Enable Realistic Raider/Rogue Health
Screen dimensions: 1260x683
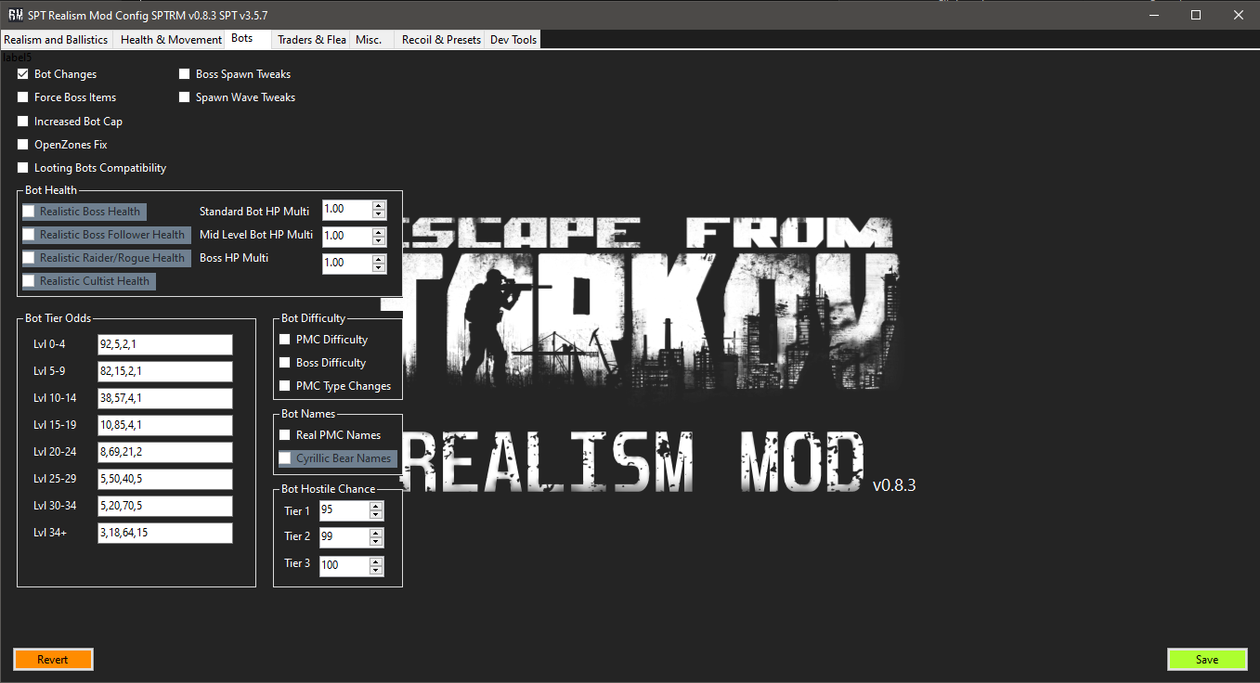coord(29,258)
